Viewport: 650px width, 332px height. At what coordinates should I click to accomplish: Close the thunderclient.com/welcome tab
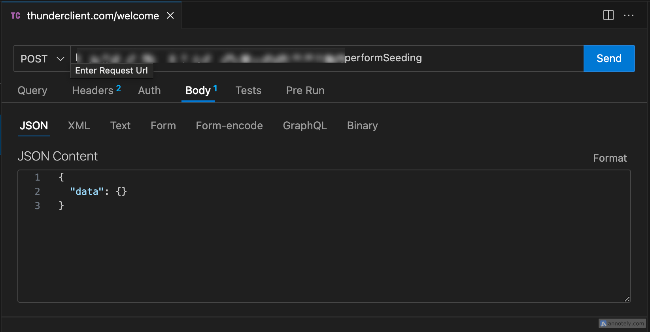point(170,15)
